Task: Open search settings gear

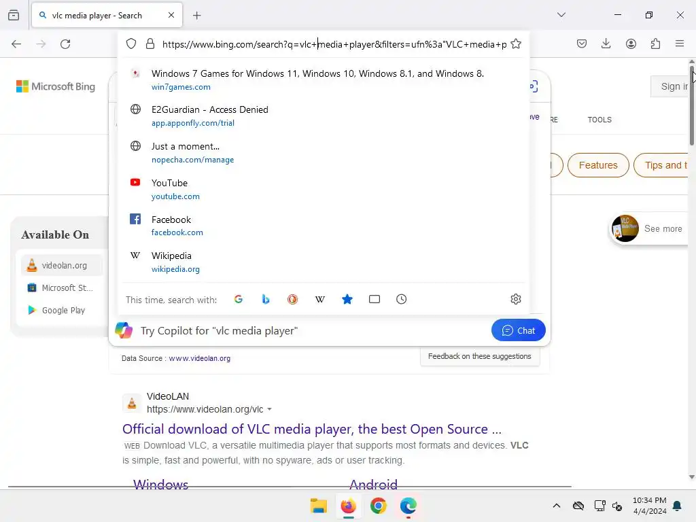Action: click(516, 299)
